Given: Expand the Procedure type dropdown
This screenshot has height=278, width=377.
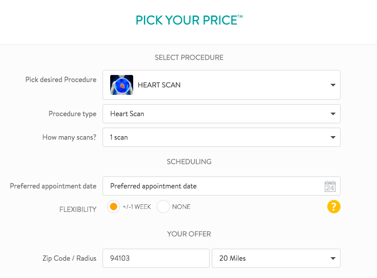Looking at the screenshot, I should point(221,114).
